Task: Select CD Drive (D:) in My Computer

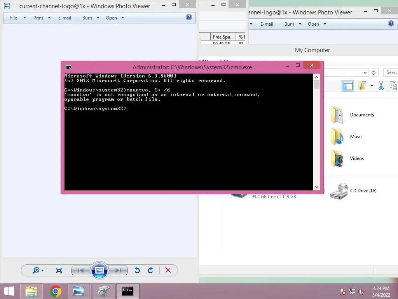Action: click(353, 191)
